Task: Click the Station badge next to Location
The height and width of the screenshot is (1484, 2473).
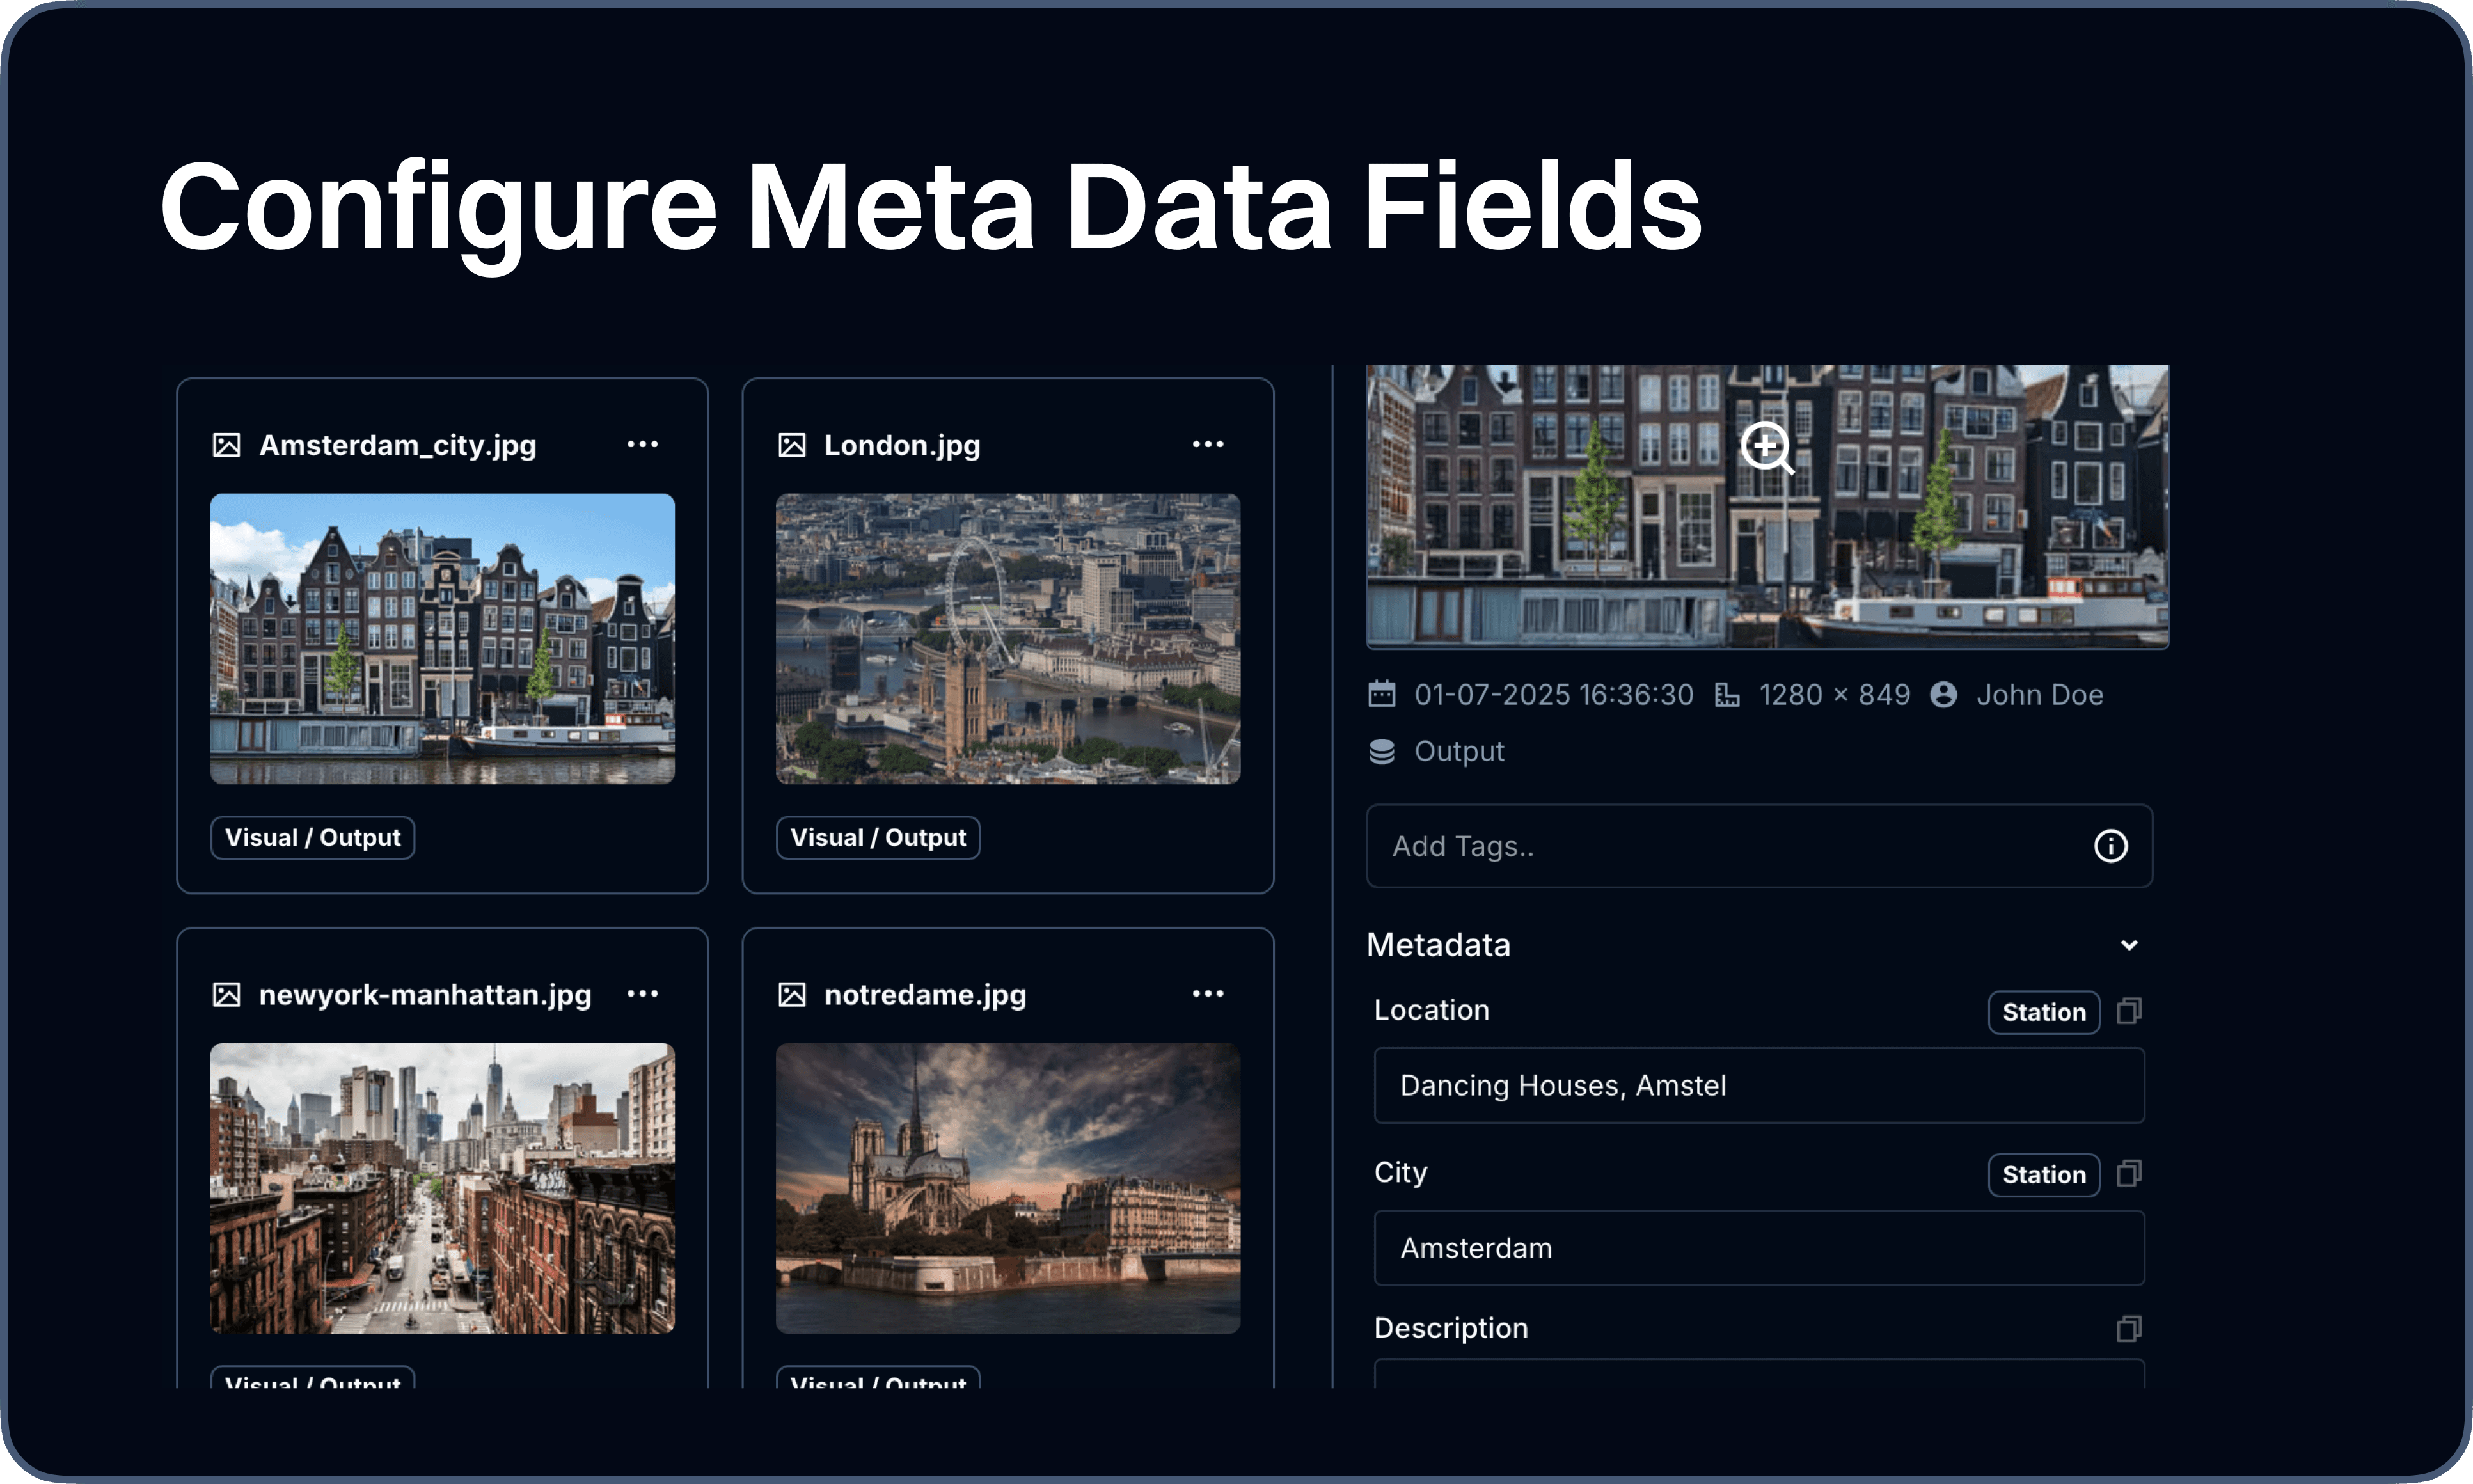Action: click(x=2043, y=1012)
